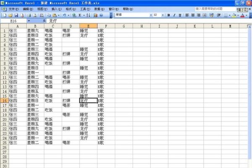Save the workbook with the floppy disk icon
This screenshot has height=168, width=252.
pyautogui.click(x=16, y=15)
